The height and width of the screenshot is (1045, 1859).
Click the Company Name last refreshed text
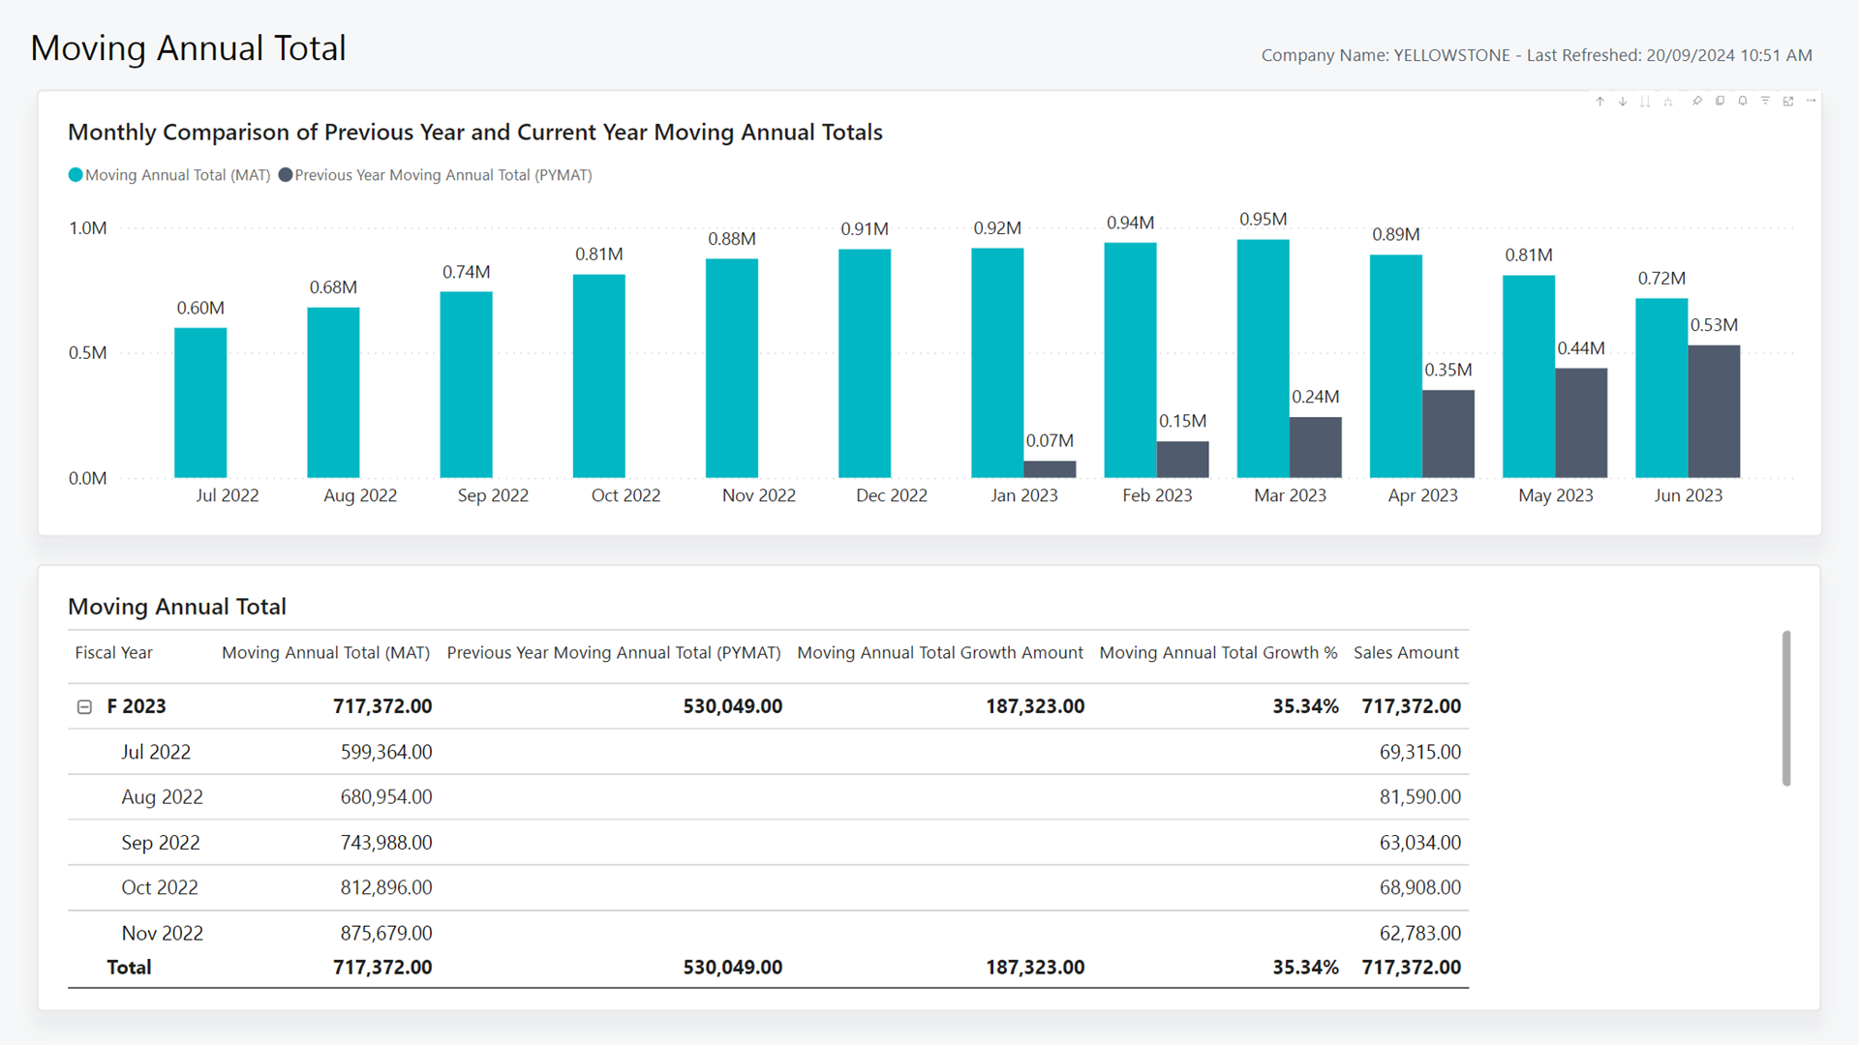[1537, 55]
